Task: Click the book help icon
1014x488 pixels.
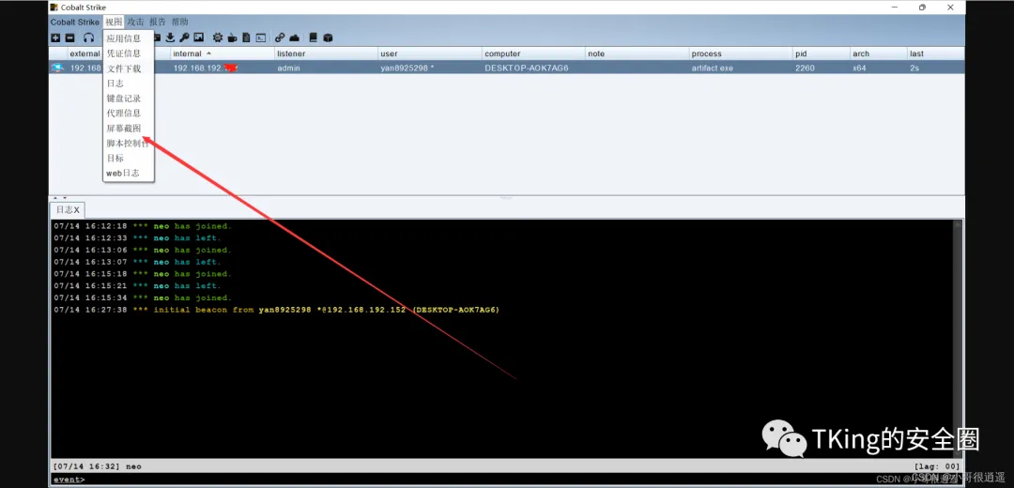Action: [x=314, y=38]
